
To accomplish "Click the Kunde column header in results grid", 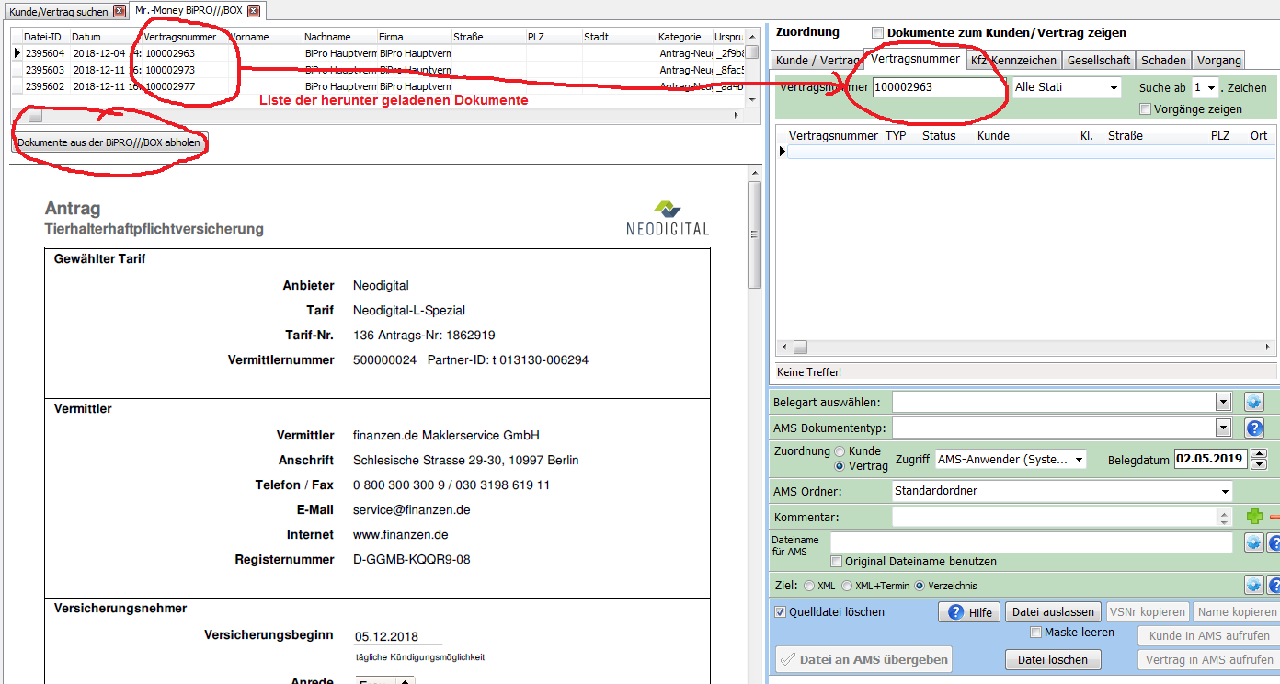I will (x=993, y=135).
